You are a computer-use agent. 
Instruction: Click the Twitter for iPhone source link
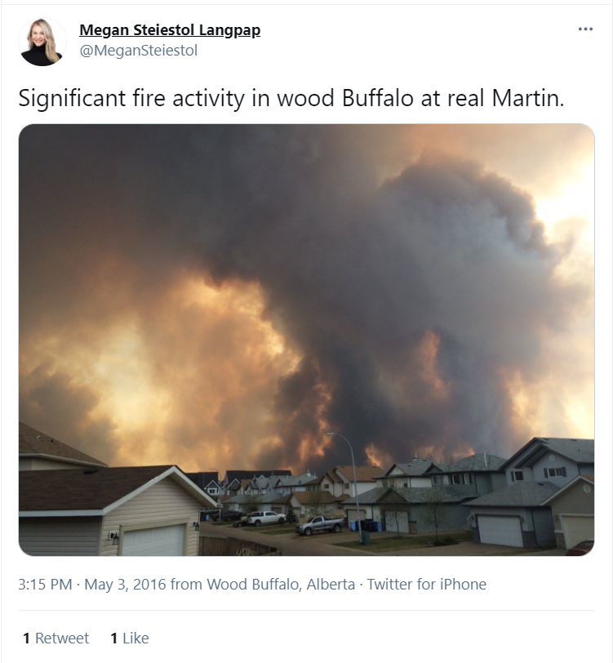[x=427, y=584]
